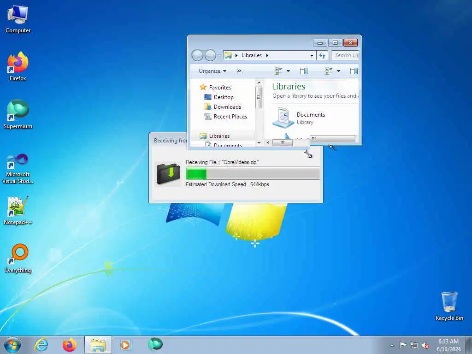Select the Supermium desktop shortcut
Image resolution: width=472 pixels, height=354 pixels.
[x=18, y=114]
